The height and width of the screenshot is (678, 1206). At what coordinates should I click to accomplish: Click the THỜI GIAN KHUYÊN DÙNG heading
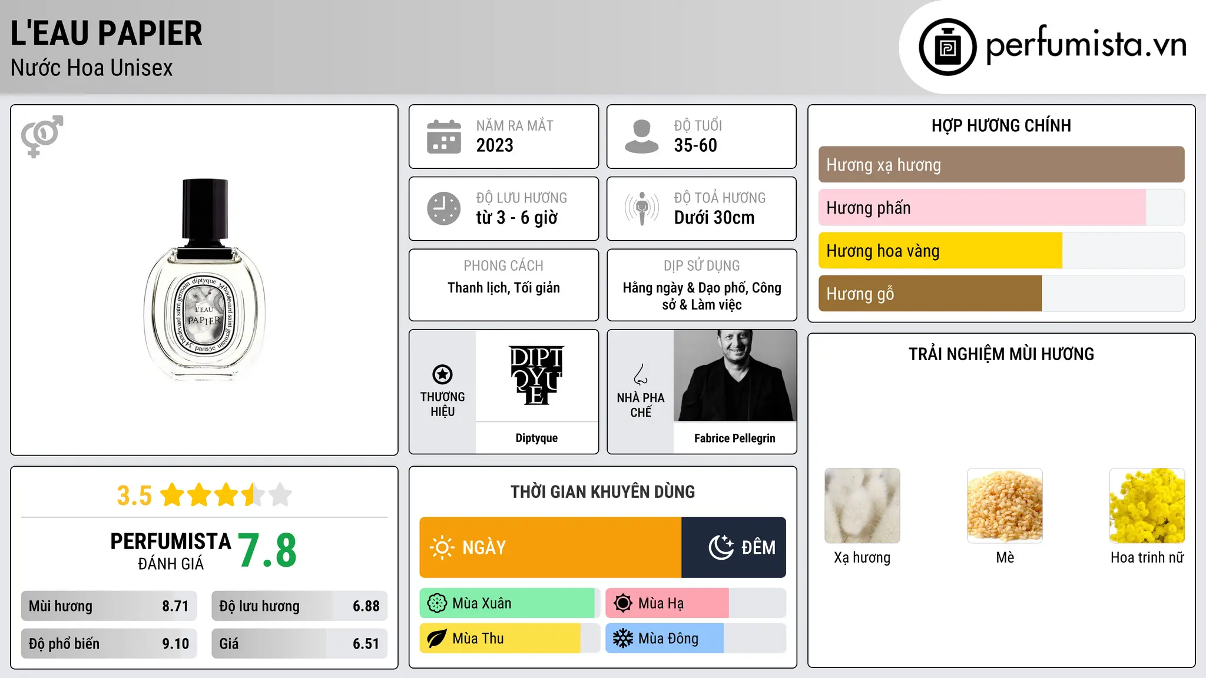click(x=602, y=491)
